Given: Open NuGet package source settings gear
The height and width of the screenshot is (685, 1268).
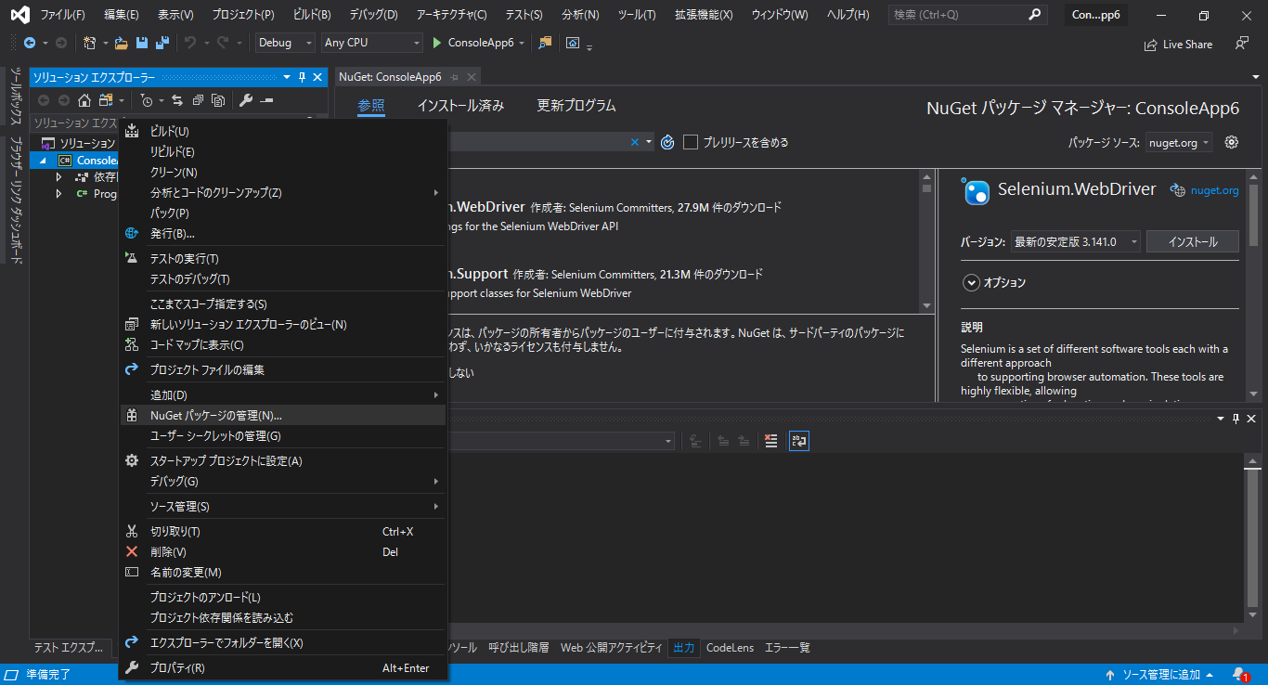Looking at the screenshot, I should coord(1232,142).
